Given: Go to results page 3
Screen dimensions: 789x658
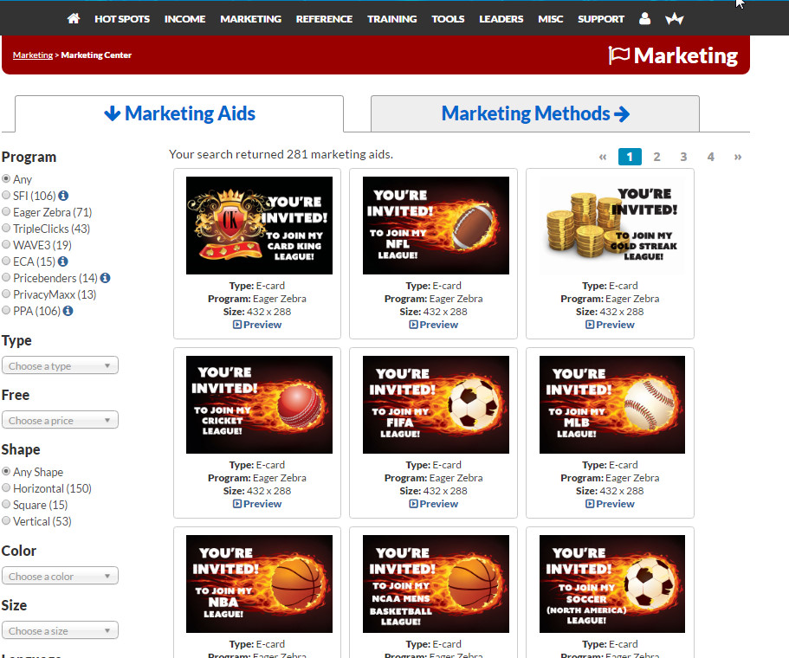Looking at the screenshot, I should pyautogui.click(x=683, y=157).
